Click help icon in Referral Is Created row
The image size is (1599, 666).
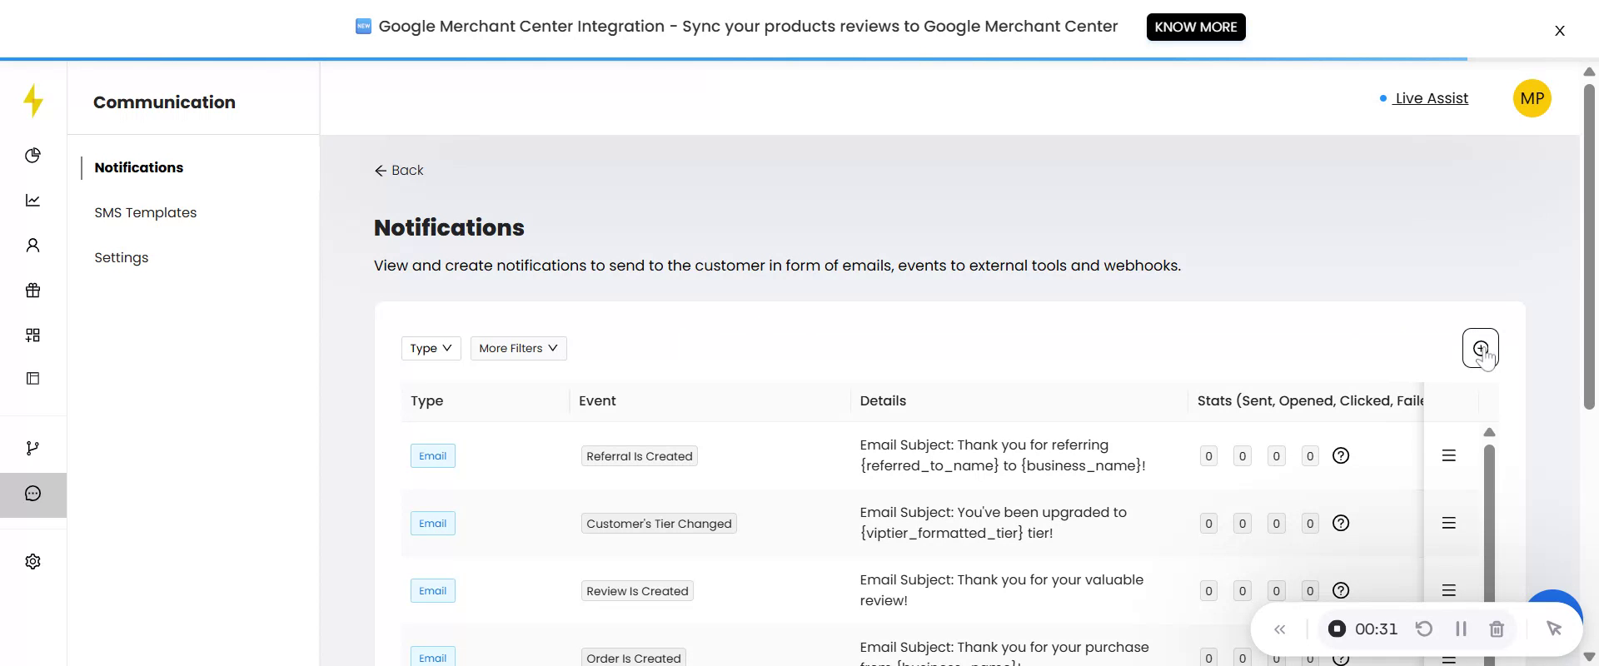pyautogui.click(x=1341, y=456)
